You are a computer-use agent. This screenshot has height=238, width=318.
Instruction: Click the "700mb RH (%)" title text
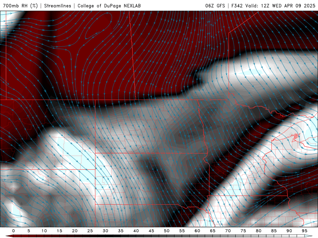click(21, 6)
